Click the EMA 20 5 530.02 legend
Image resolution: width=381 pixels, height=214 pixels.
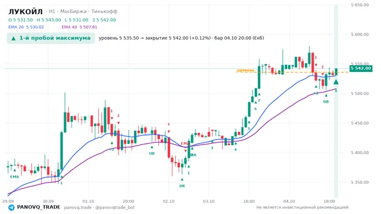[x=26, y=27]
